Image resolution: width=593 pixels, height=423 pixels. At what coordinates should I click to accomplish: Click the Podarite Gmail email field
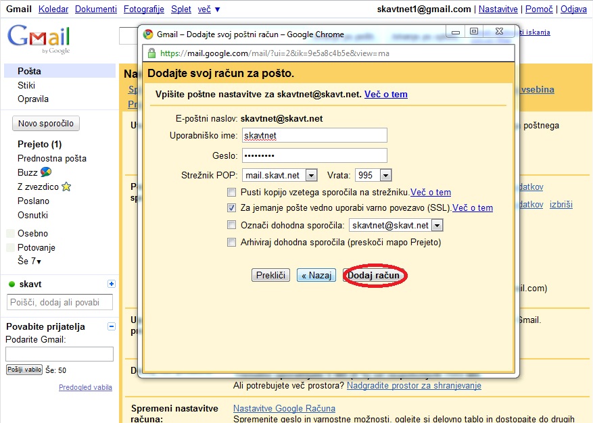tap(60, 354)
